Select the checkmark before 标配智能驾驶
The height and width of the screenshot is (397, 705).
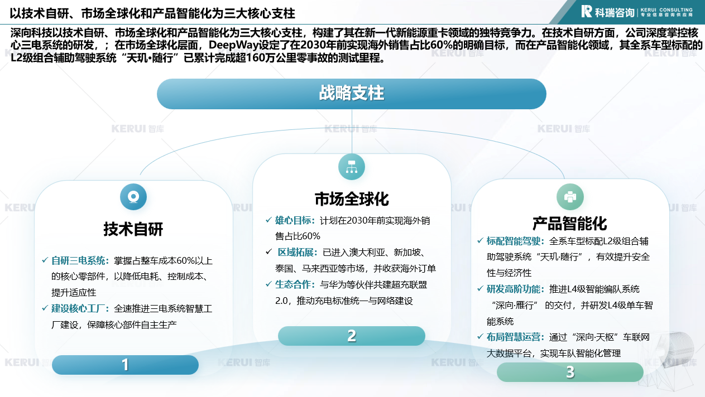click(480, 241)
